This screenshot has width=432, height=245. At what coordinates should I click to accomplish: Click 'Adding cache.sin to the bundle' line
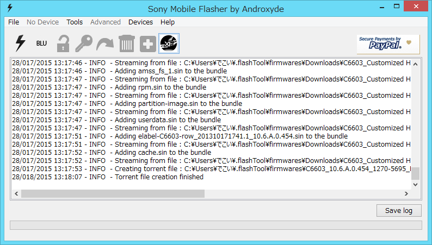click(x=112, y=152)
